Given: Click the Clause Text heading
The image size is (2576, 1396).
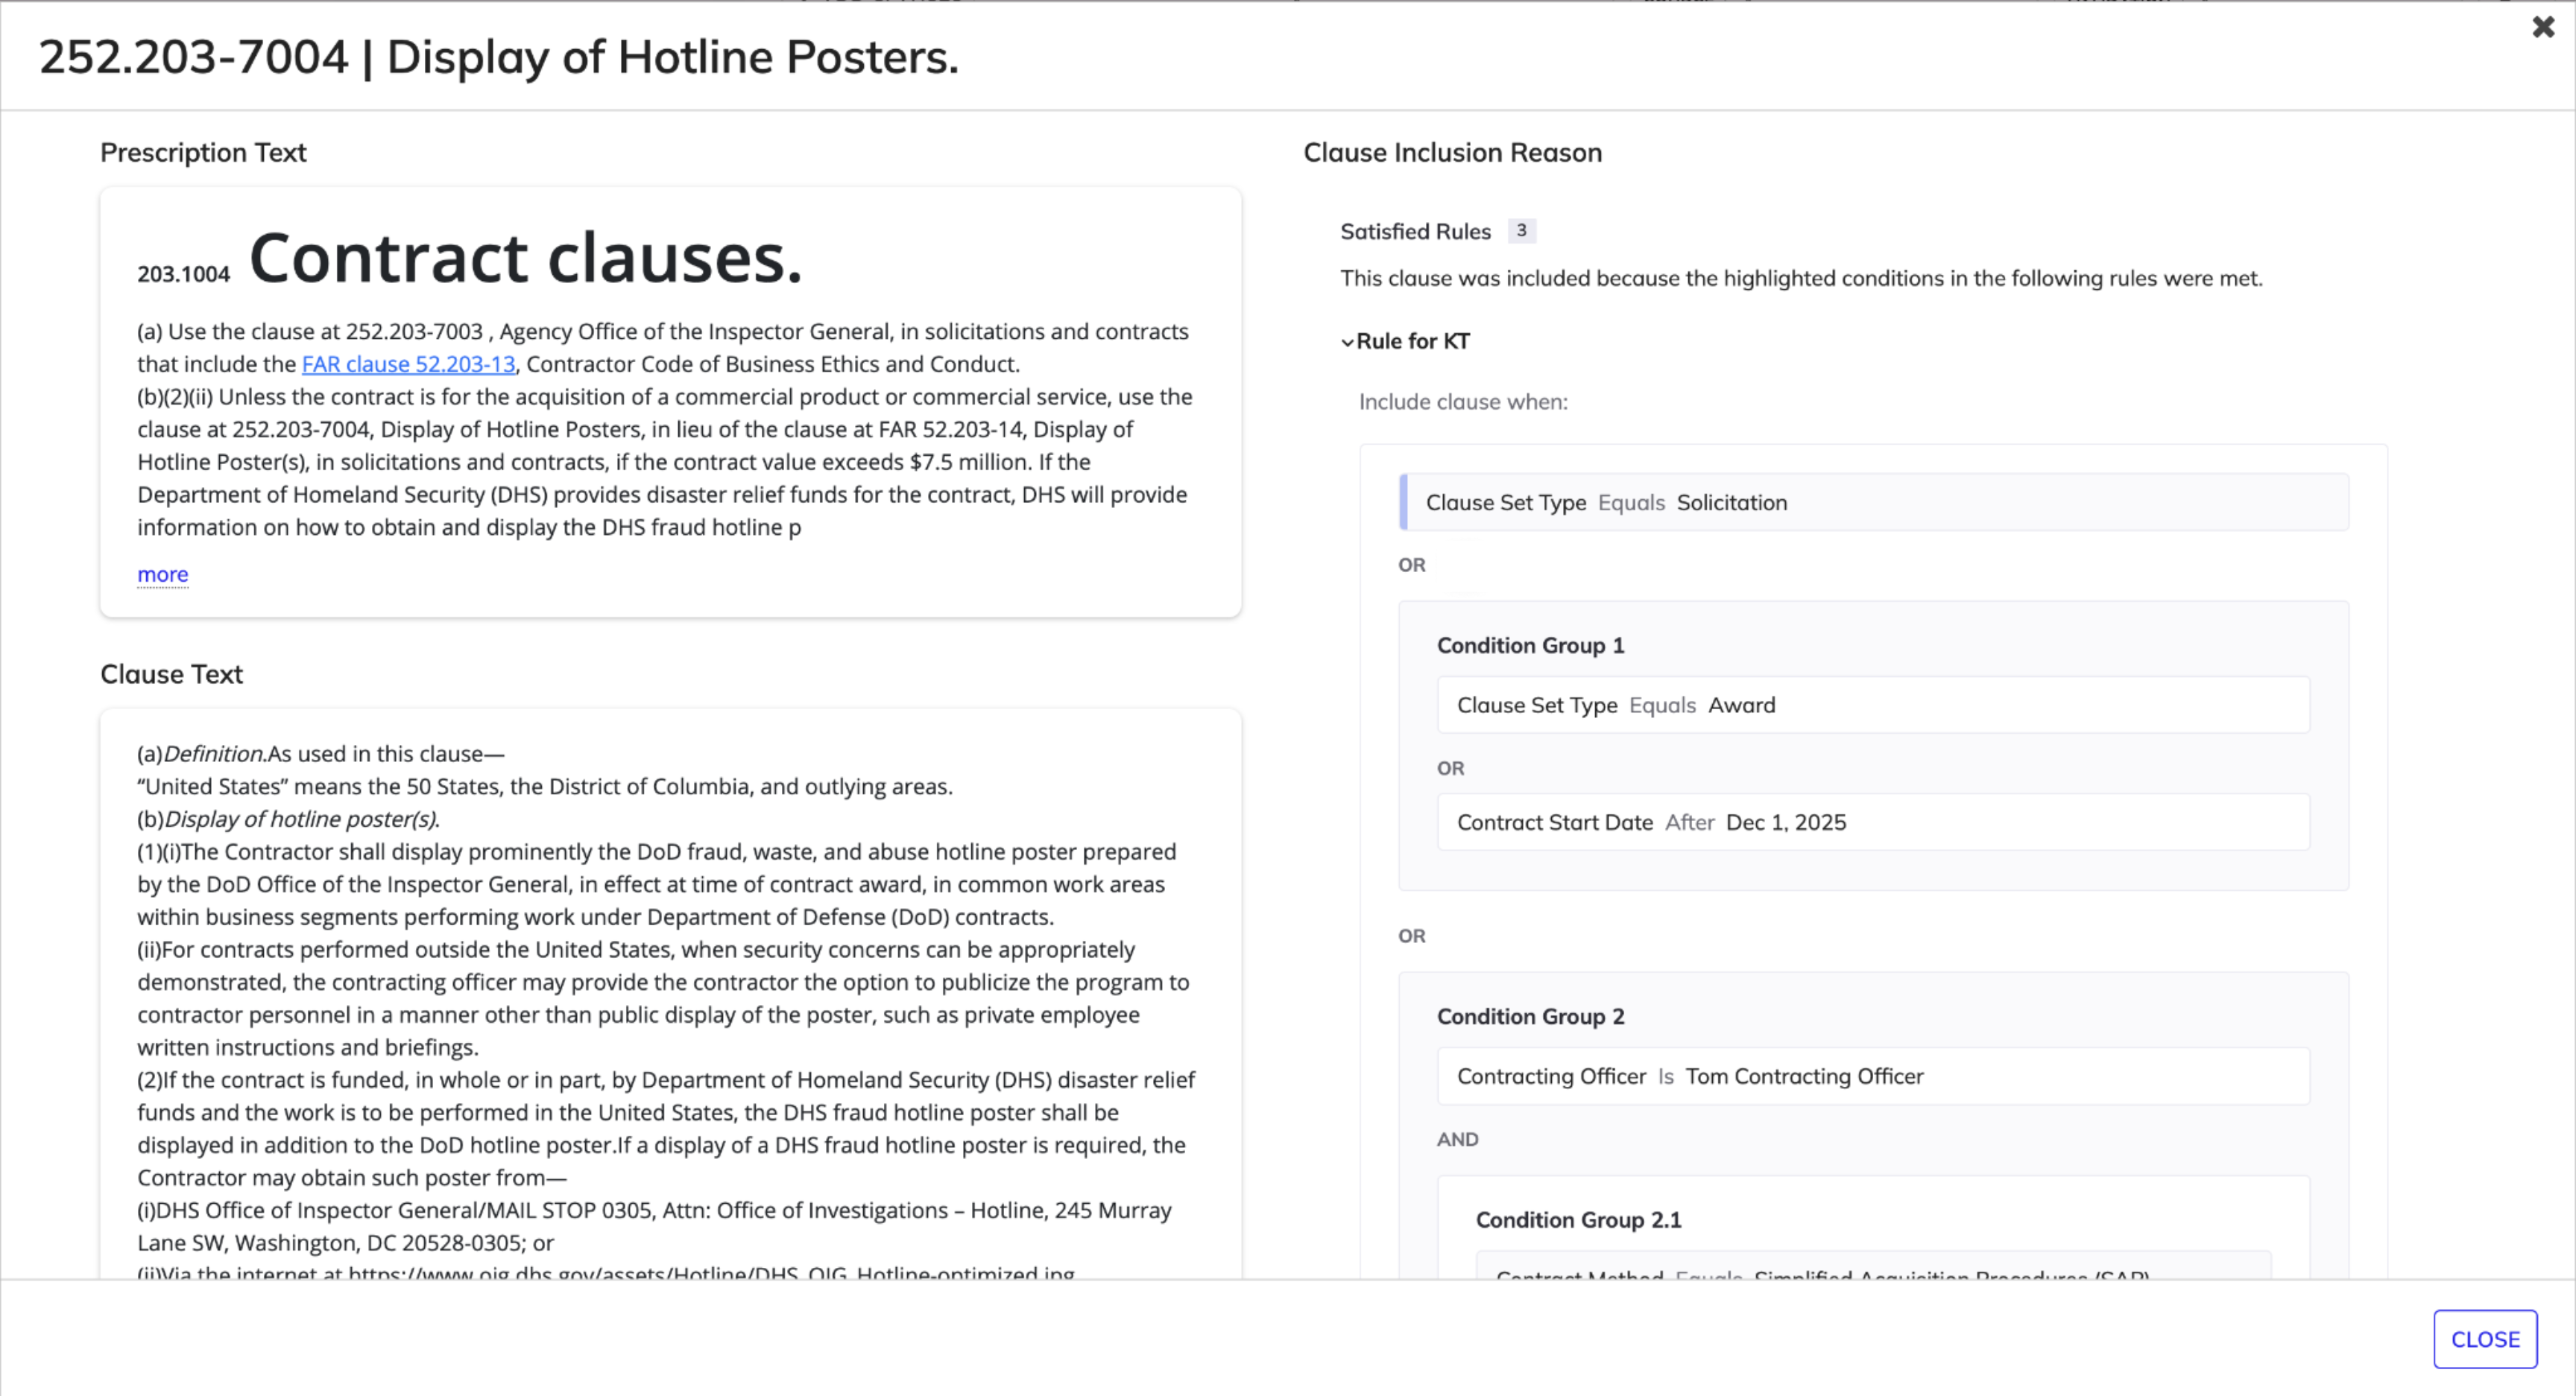Looking at the screenshot, I should tap(171, 674).
